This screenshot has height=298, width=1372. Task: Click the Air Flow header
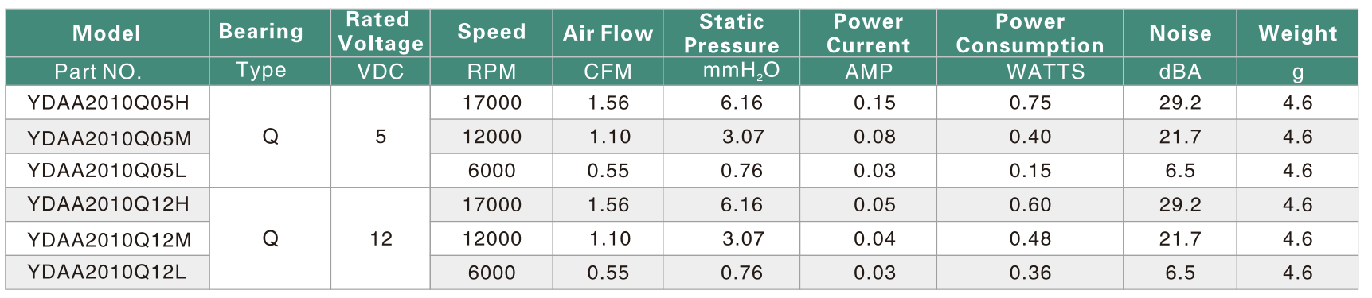click(608, 33)
